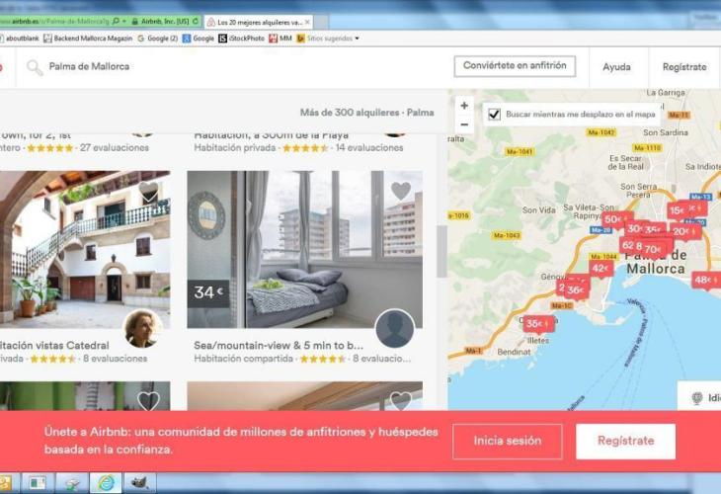Open host avatar of Sea/mountain-view listing
Image resolution: width=721 pixels, height=494 pixels.
(x=395, y=328)
